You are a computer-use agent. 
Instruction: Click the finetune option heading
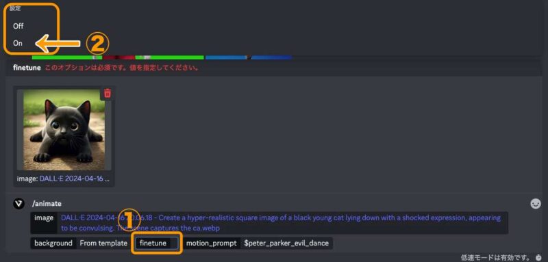[27, 68]
